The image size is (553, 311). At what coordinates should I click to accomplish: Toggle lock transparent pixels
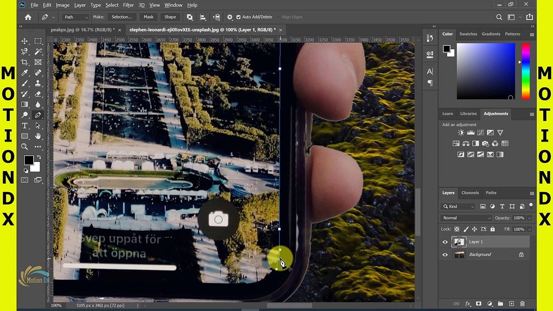coord(457,229)
